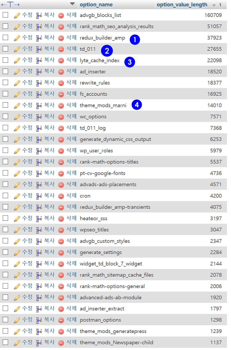This screenshot has width=231, height=350.
Task: Sort by the option_value_length column header
Action: [182, 5]
